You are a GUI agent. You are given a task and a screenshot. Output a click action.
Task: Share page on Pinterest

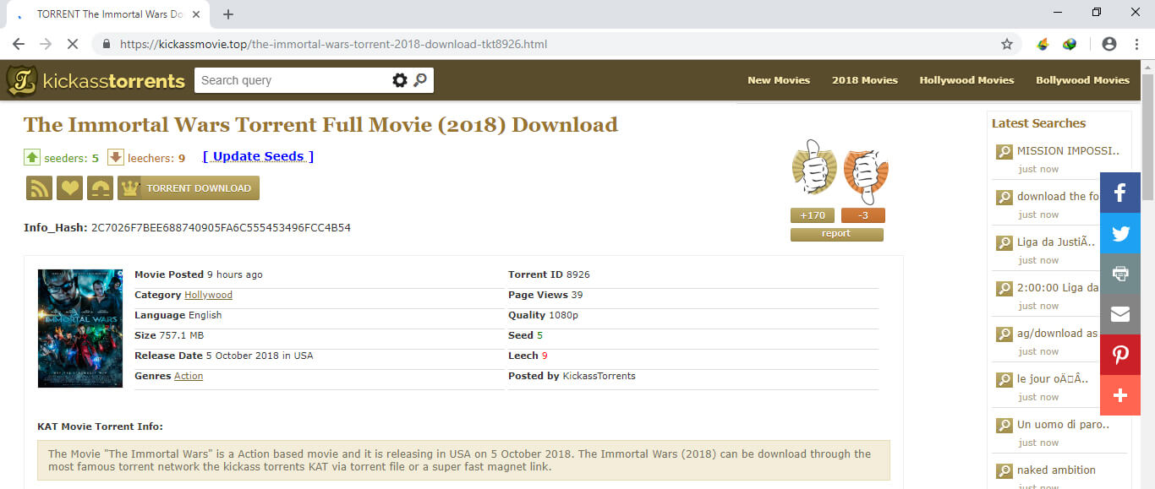coord(1120,355)
